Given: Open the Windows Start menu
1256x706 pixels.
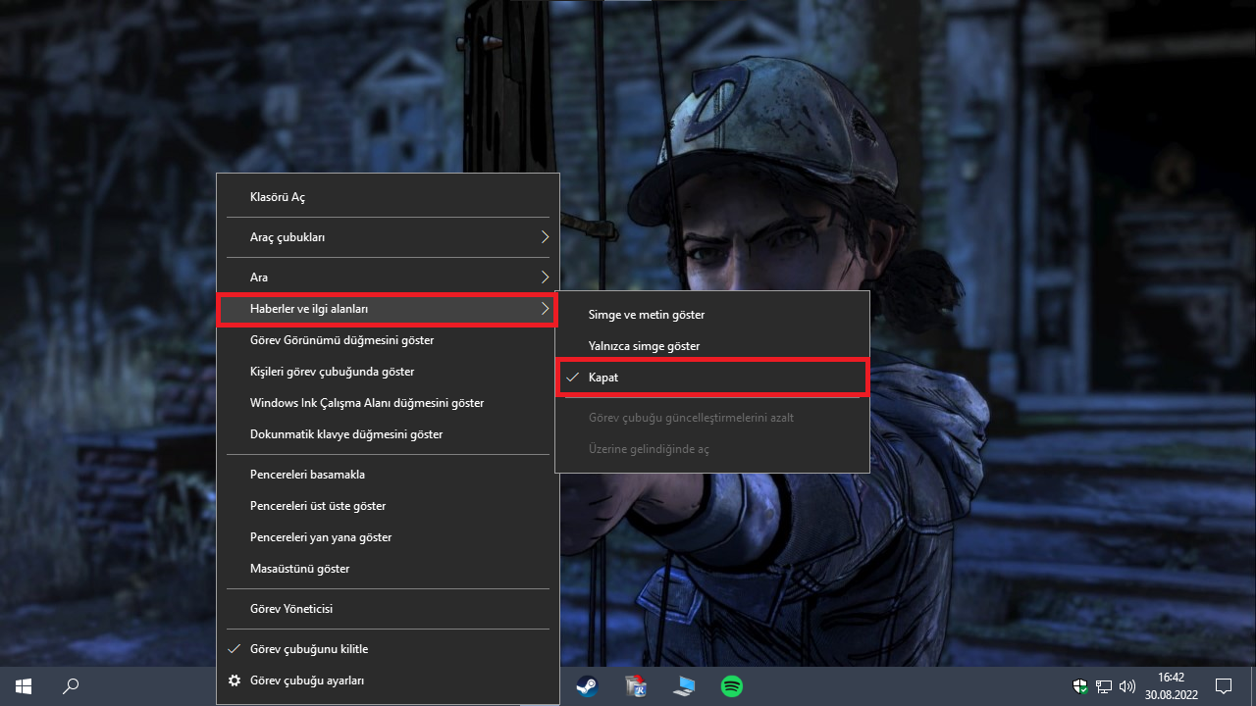Looking at the screenshot, I should [x=23, y=685].
